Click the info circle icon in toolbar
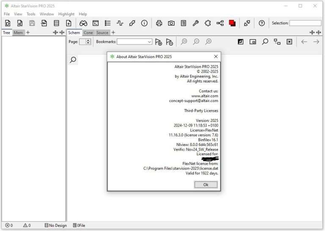This screenshot has height=231, width=325. point(144,23)
